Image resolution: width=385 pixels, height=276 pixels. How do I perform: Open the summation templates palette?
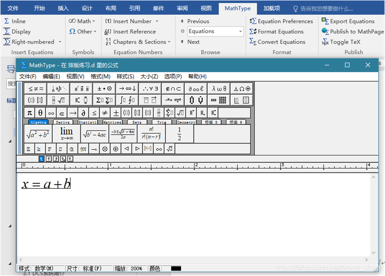104,100
